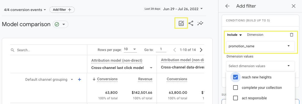
Task: Click the green status check icon
Action: pos(57,24)
